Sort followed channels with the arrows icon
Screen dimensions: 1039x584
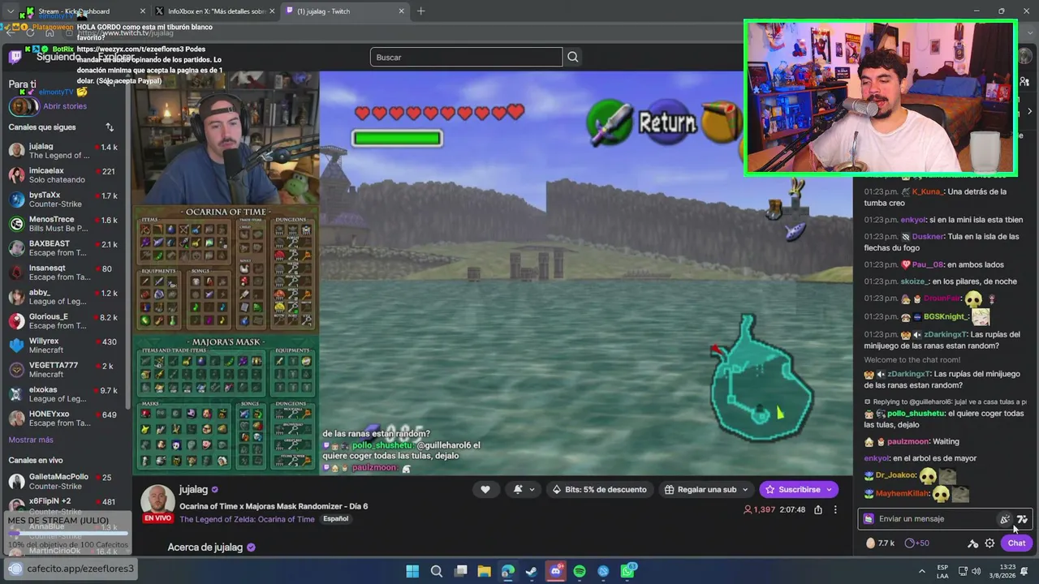click(x=110, y=127)
